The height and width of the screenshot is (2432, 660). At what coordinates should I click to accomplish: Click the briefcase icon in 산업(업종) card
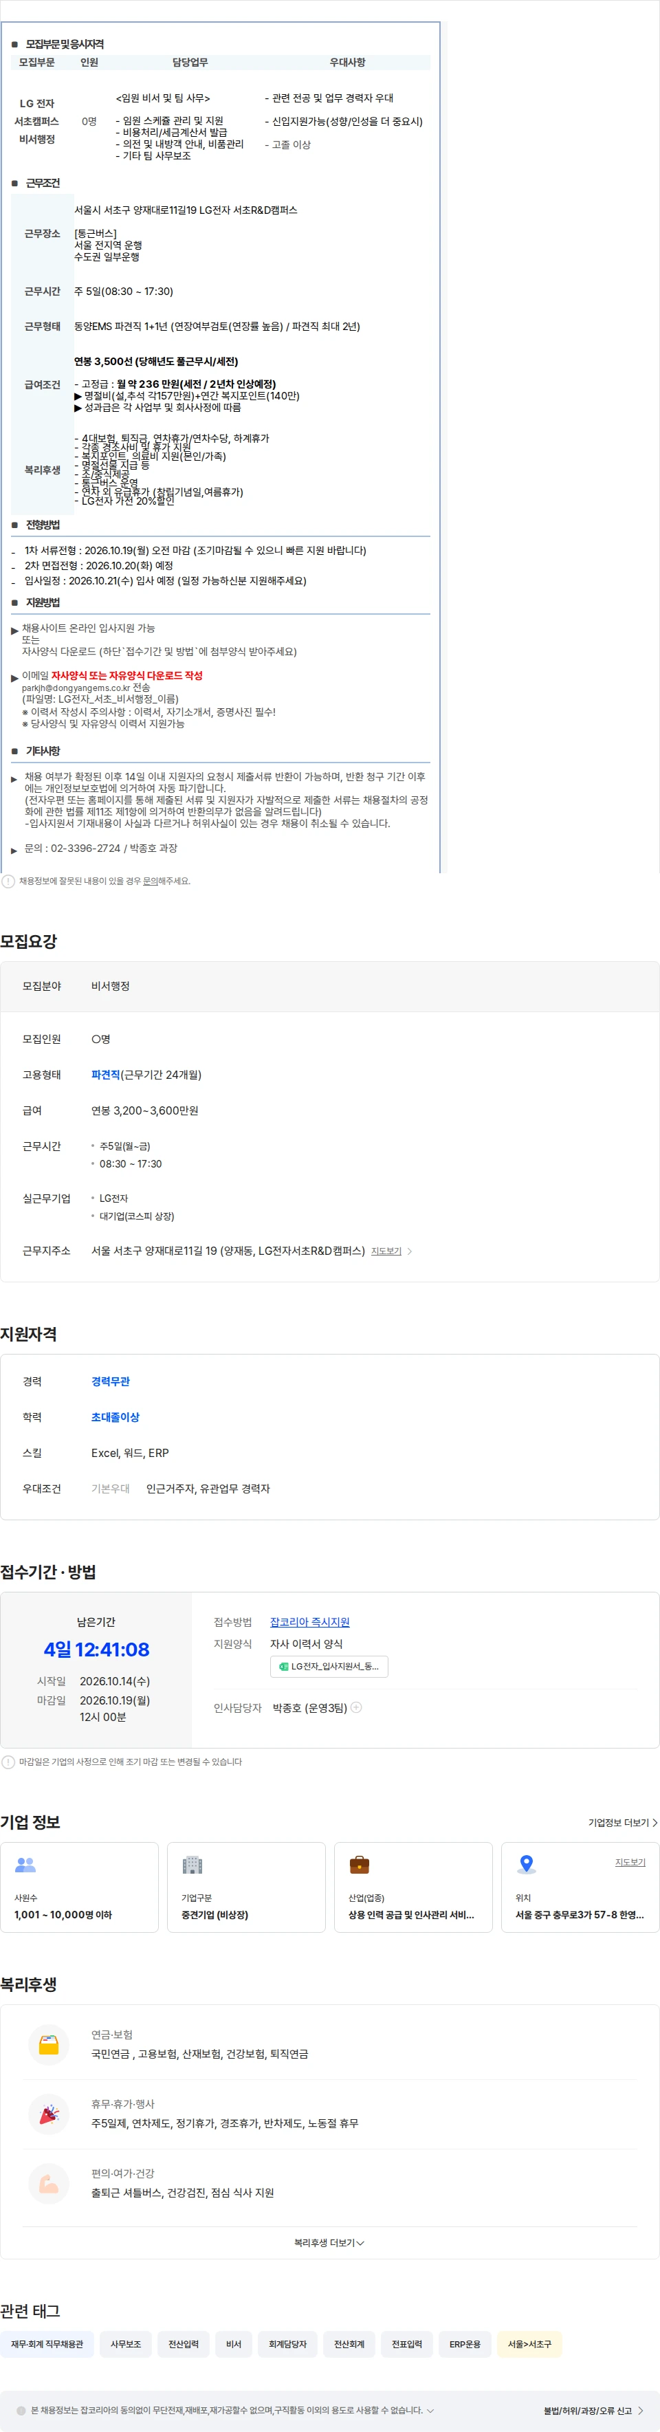pyautogui.click(x=360, y=1865)
